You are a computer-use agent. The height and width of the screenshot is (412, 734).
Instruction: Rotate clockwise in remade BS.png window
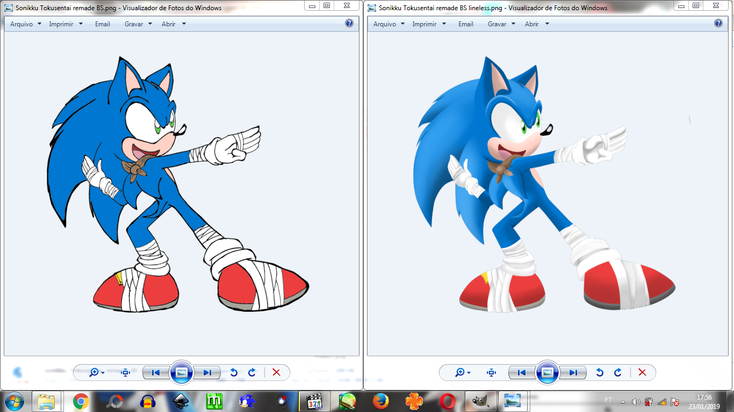click(x=251, y=372)
